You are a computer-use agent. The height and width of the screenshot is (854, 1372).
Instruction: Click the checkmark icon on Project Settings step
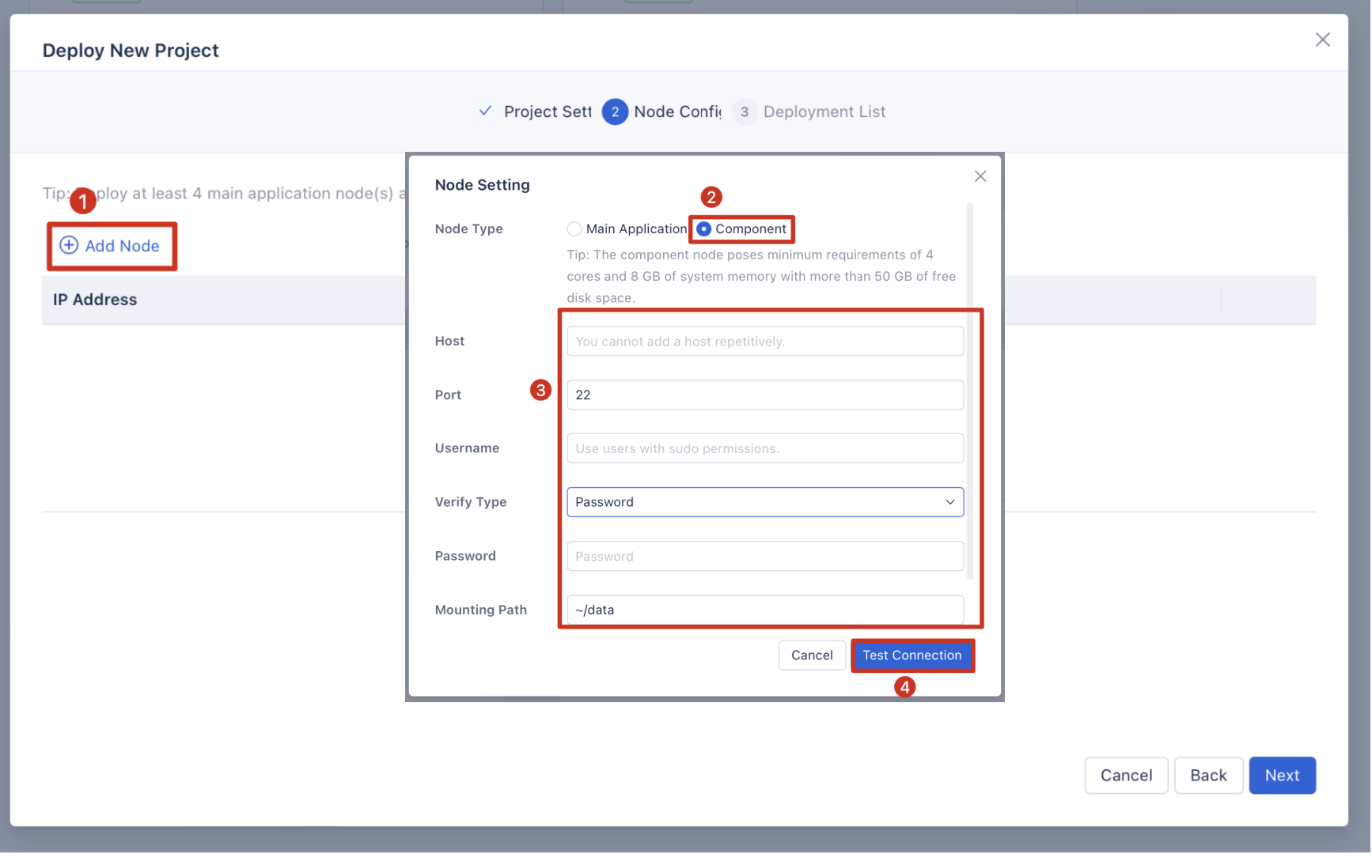point(485,111)
